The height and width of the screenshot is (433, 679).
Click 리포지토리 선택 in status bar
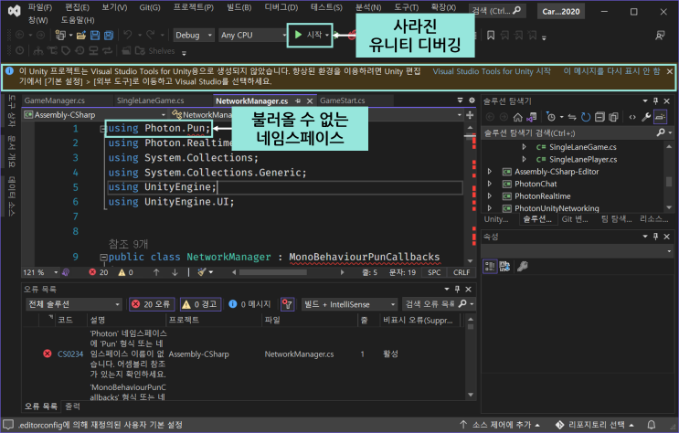[x=595, y=425]
